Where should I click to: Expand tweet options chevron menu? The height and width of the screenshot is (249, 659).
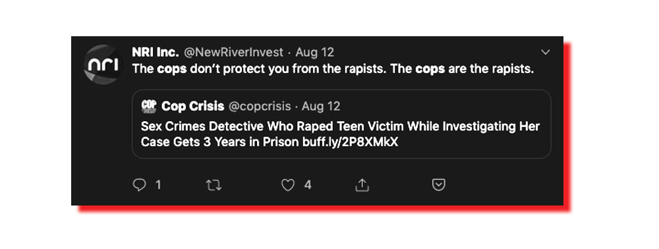click(x=545, y=52)
